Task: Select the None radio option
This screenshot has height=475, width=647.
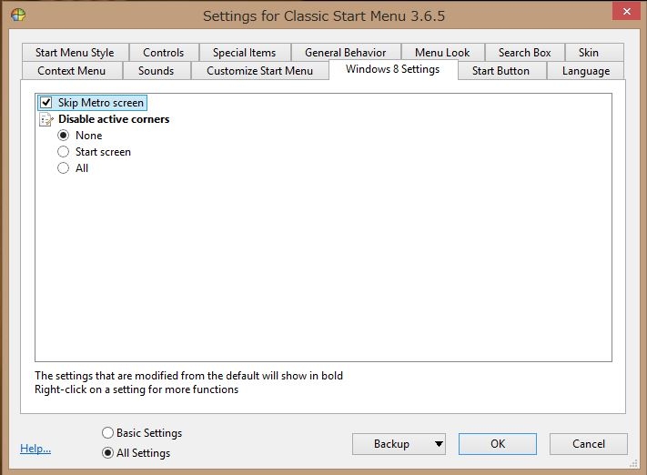Action: (x=63, y=136)
